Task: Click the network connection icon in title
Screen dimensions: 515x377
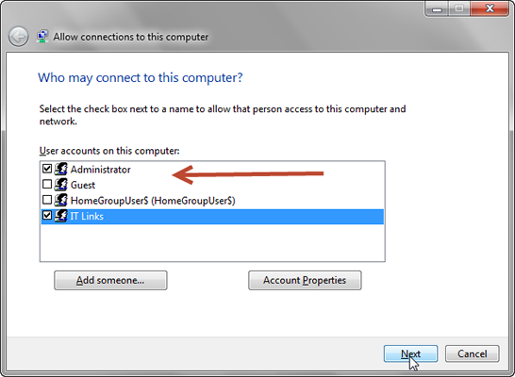Action: coord(42,37)
